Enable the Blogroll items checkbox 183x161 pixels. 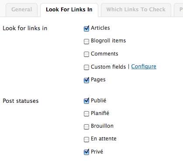click(86, 42)
